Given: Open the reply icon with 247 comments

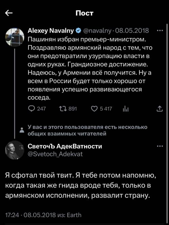Looking at the screenshot, I should (x=31, y=109).
